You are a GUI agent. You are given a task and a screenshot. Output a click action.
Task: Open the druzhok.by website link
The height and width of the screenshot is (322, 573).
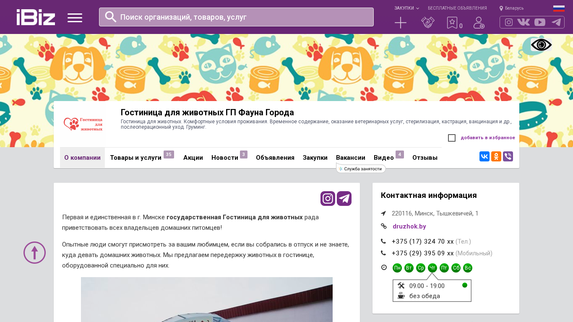(409, 226)
